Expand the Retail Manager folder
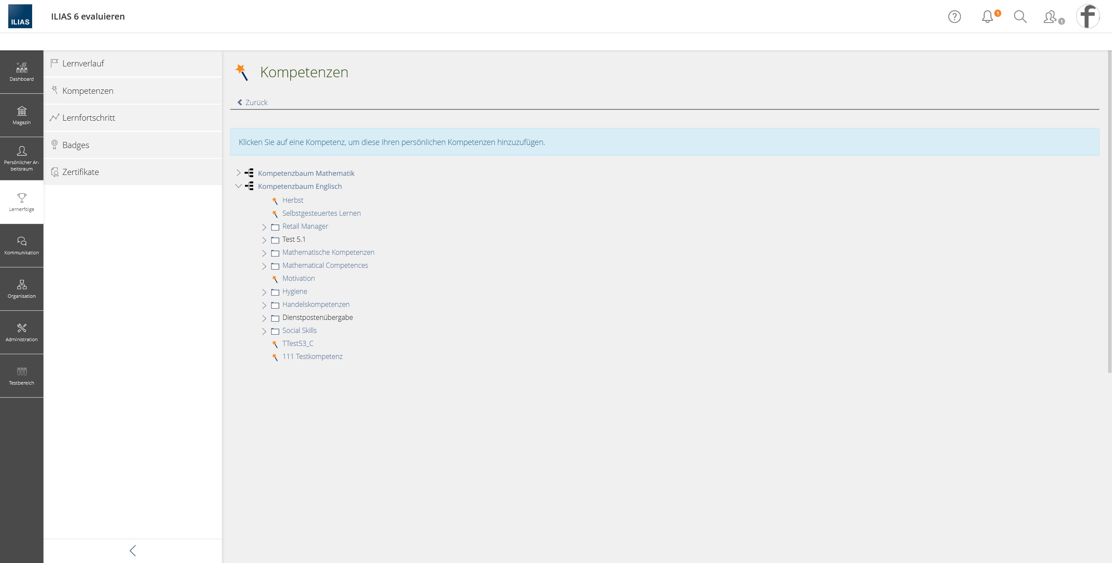Screen dimensions: 1112x563 click(x=264, y=227)
